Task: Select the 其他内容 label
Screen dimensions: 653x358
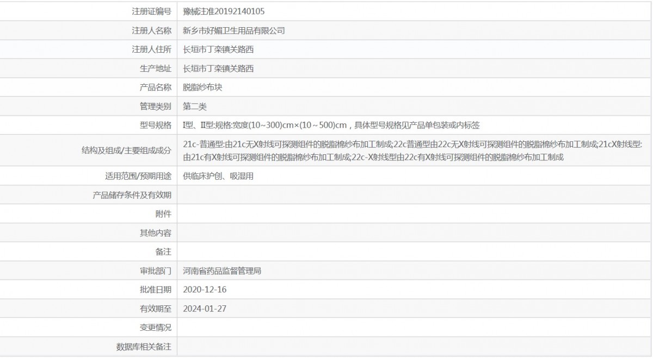Action: pos(156,233)
